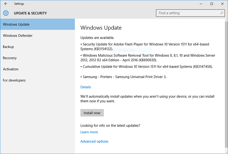Viewport: 228px width, 154px height.
Task: Go back using the back arrow
Action: coord(6,4)
